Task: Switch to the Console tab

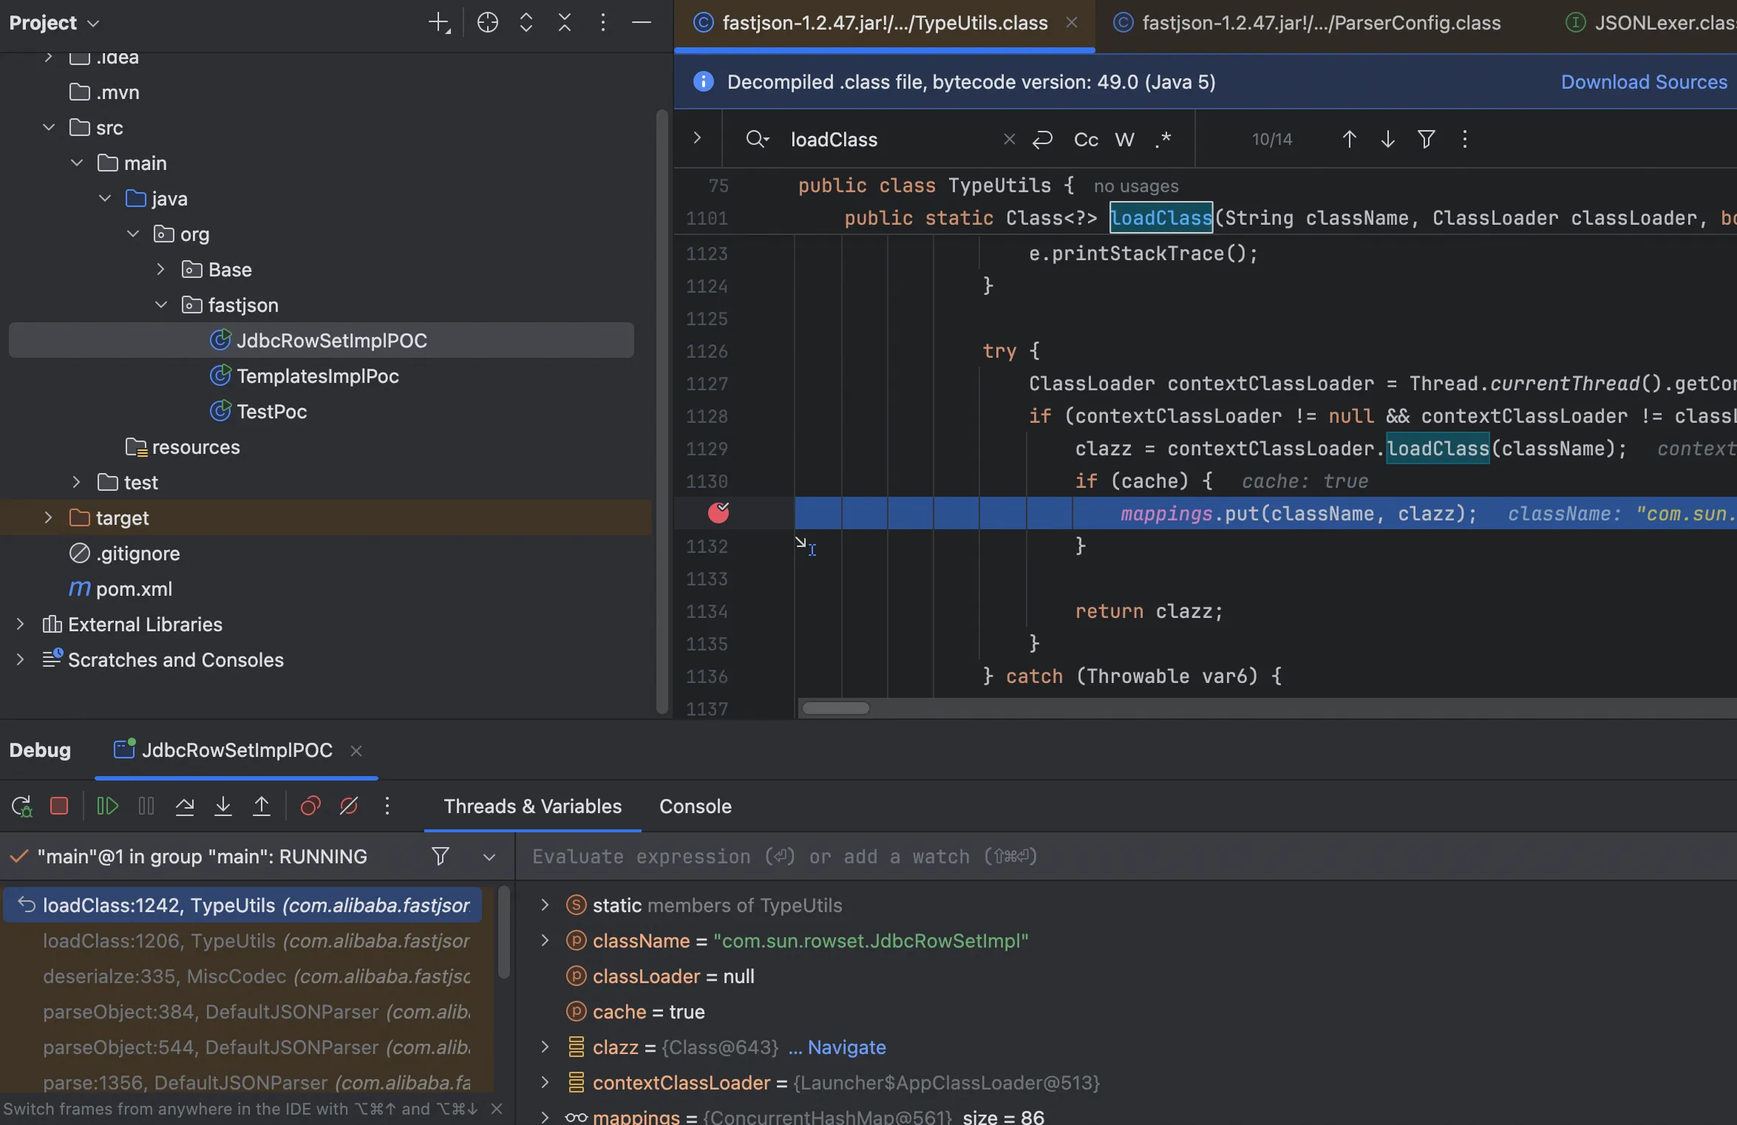Action: point(695,806)
